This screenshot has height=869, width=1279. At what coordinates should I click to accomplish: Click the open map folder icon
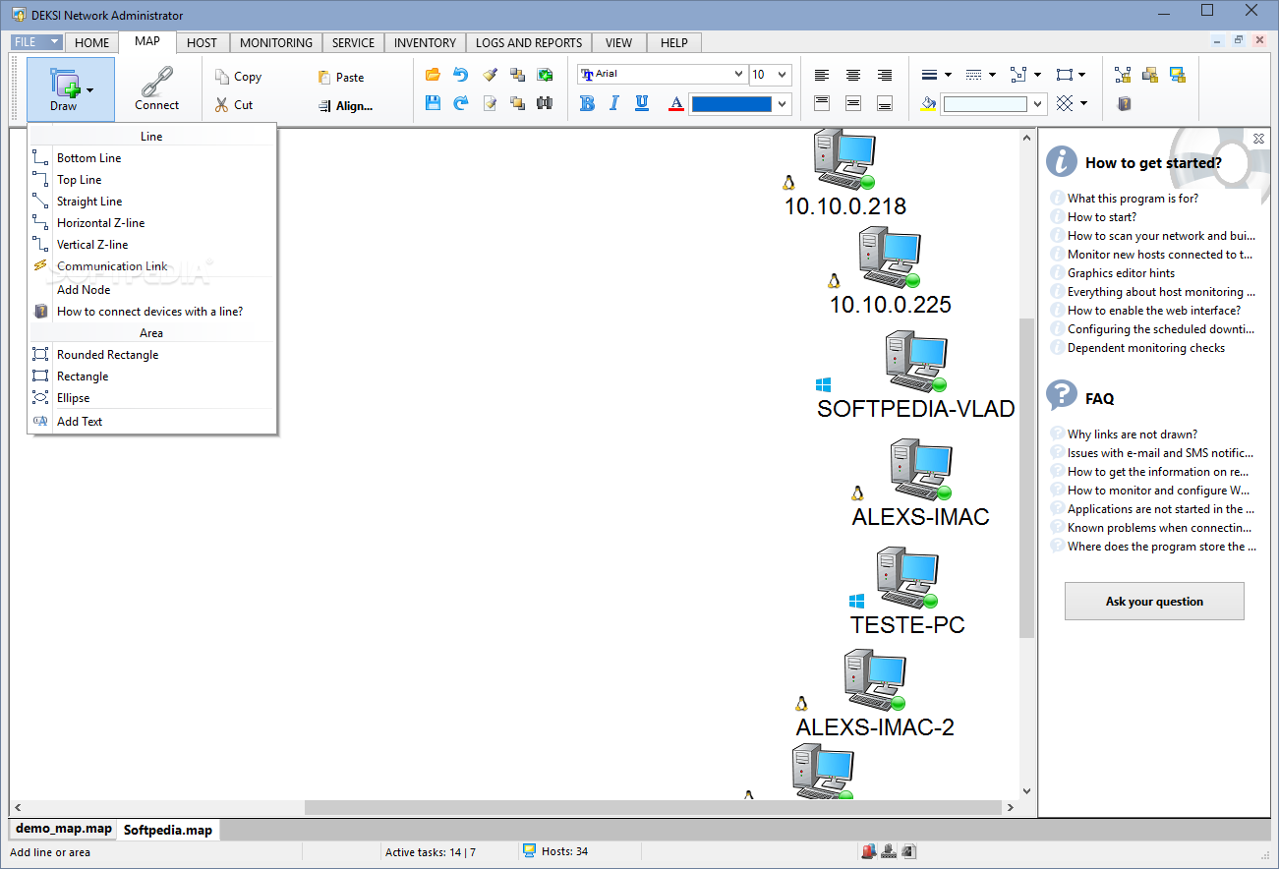tap(433, 75)
